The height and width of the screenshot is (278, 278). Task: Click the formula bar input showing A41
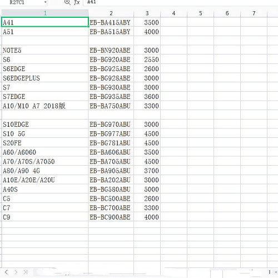pos(181,2)
